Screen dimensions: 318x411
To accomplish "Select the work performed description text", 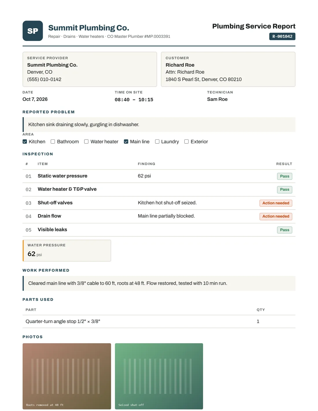I will pyautogui.click(x=128, y=283).
